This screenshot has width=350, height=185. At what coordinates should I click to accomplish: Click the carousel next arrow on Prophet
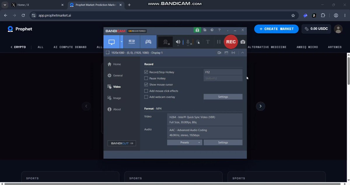point(260,106)
